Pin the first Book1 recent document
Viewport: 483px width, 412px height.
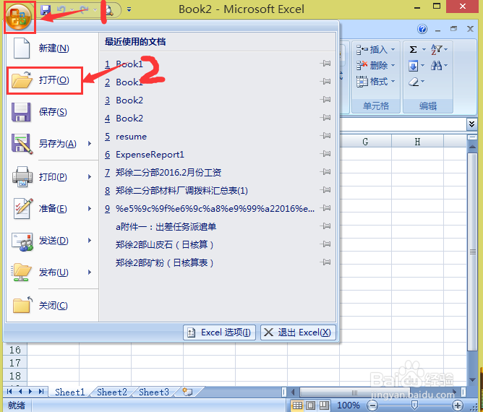(325, 64)
